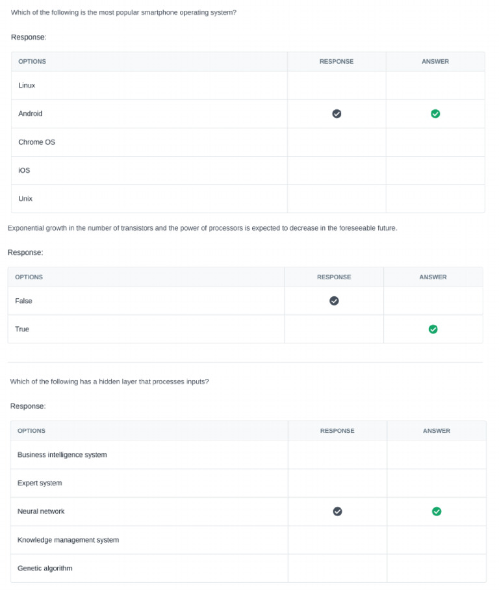The height and width of the screenshot is (590, 499).
Task: Choose the True option text
Action: [22, 329]
